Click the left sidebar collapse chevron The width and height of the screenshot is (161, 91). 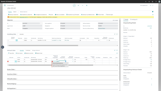(3, 47)
